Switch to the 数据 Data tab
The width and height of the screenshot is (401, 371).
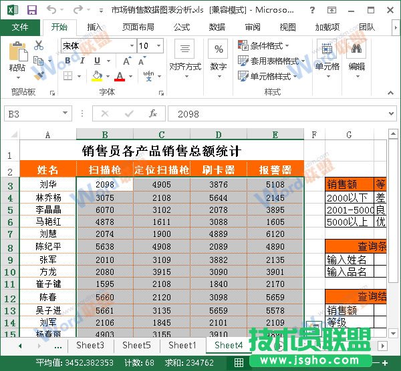point(217,27)
